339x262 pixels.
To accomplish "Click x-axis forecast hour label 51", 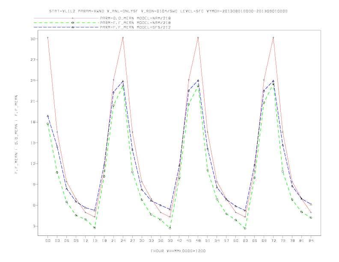I will tap(208, 241).
